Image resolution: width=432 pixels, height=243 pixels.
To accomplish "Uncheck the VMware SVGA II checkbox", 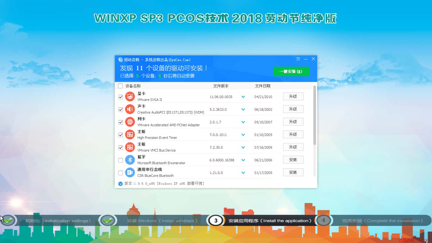I will pos(120,97).
